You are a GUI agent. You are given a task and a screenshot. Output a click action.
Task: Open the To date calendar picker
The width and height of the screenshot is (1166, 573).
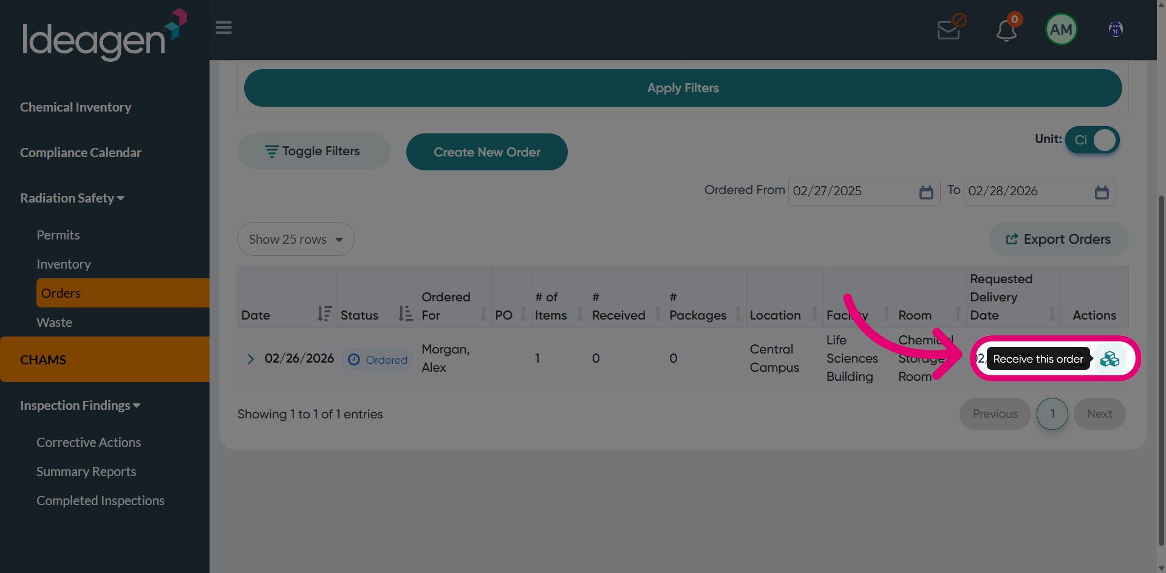coord(1102,192)
